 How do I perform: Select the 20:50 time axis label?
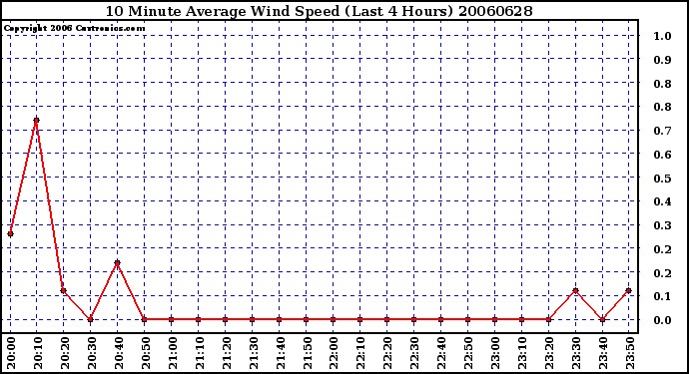point(146,353)
